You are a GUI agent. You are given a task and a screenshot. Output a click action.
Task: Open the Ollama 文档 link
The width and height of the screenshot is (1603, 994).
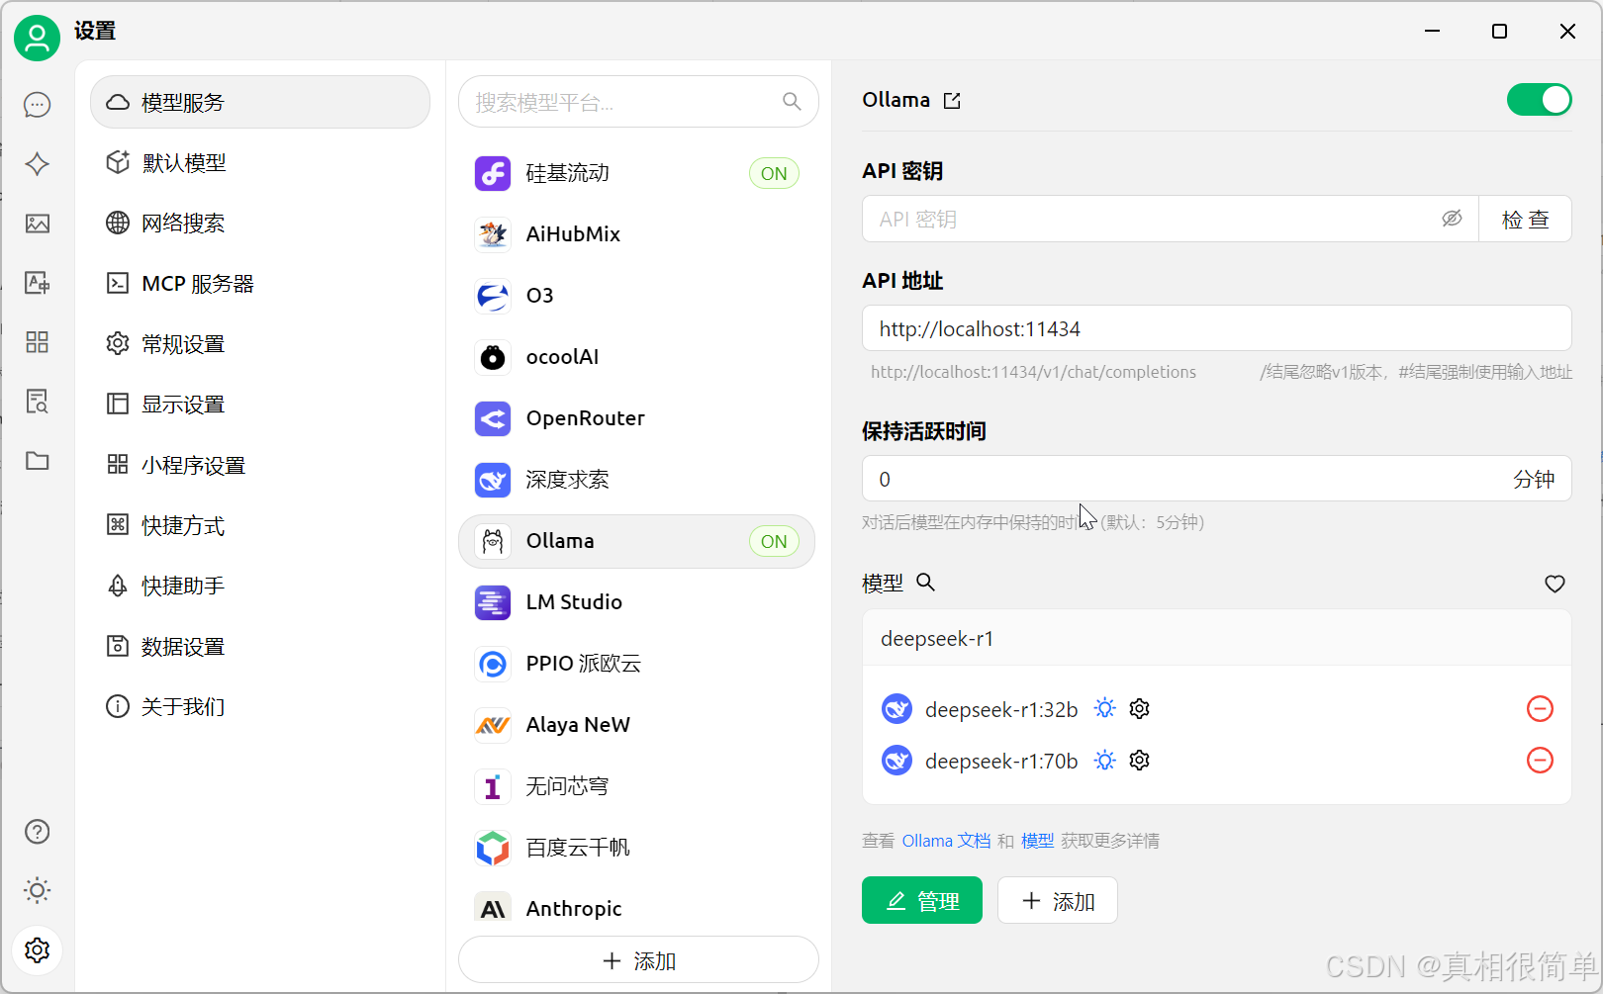(946, 841)
